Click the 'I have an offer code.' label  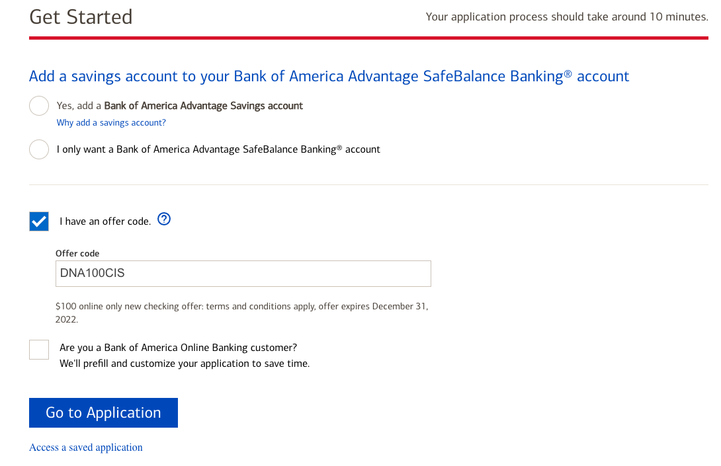coord(105,221)
